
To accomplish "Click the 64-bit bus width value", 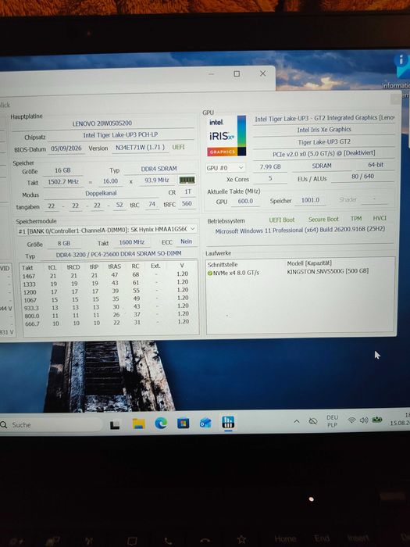I will coord(376,165).
